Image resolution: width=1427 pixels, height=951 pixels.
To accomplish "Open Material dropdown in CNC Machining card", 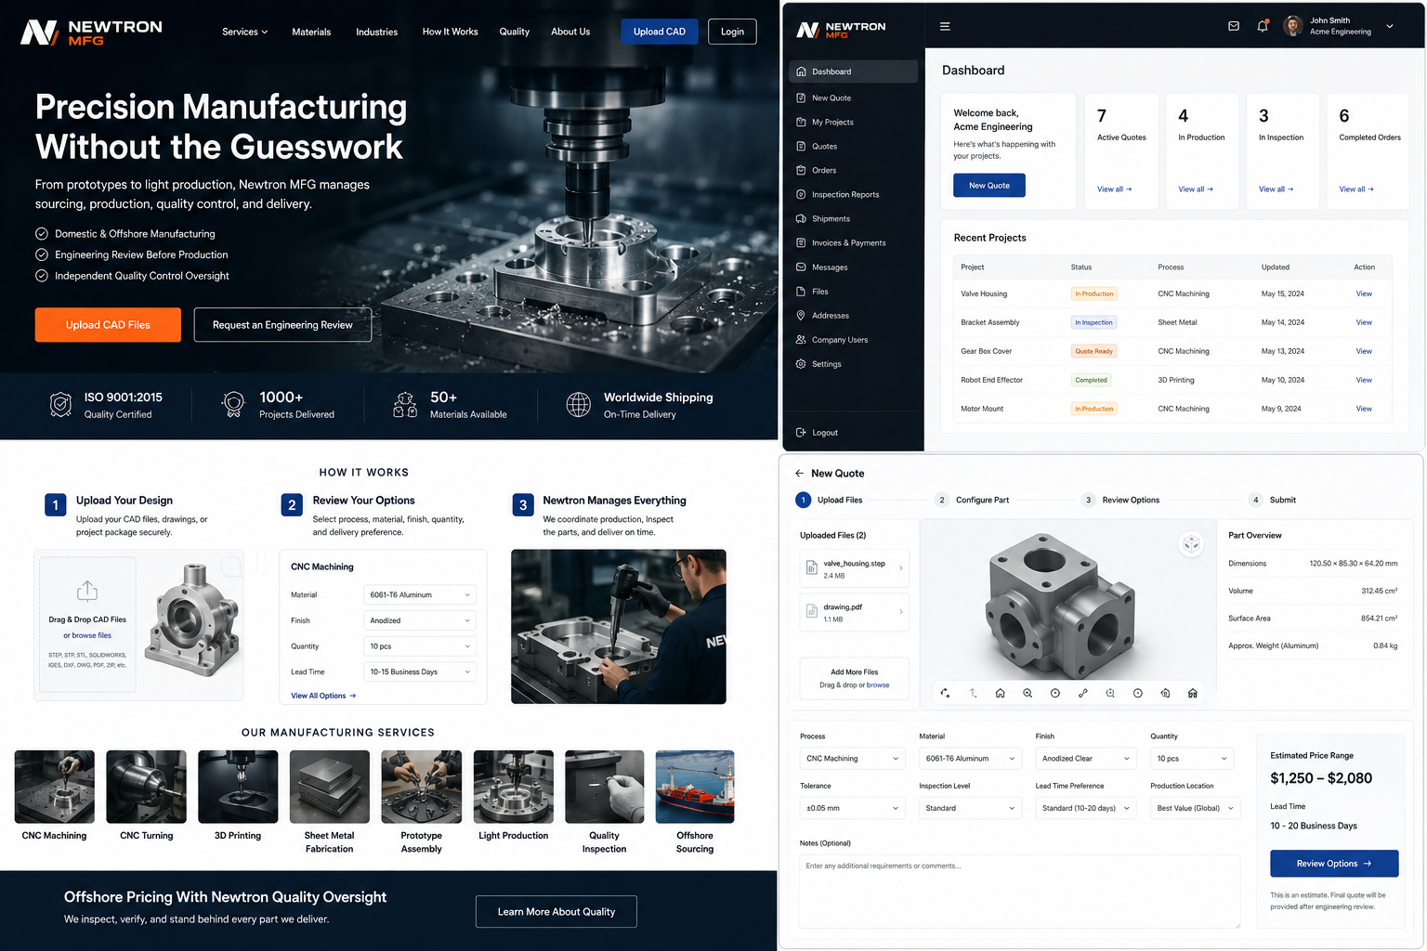I will pos(420,595).
